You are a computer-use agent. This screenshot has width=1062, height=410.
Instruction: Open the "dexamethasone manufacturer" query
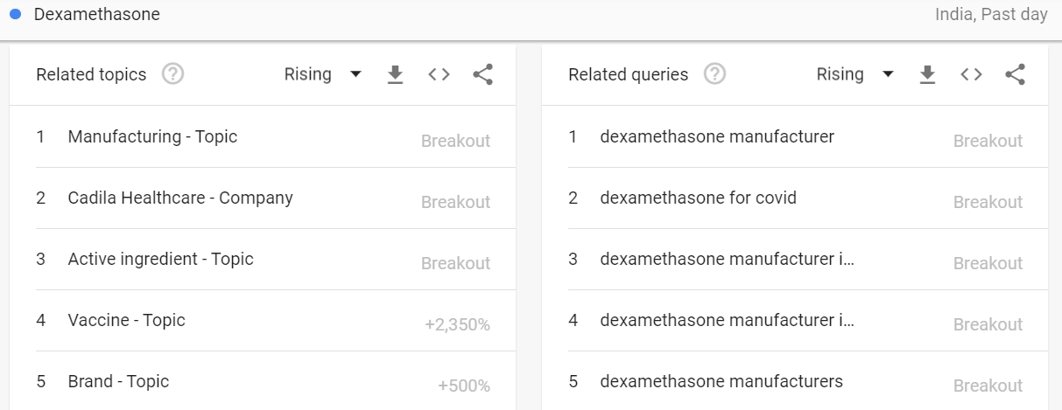tap(717, 137)
